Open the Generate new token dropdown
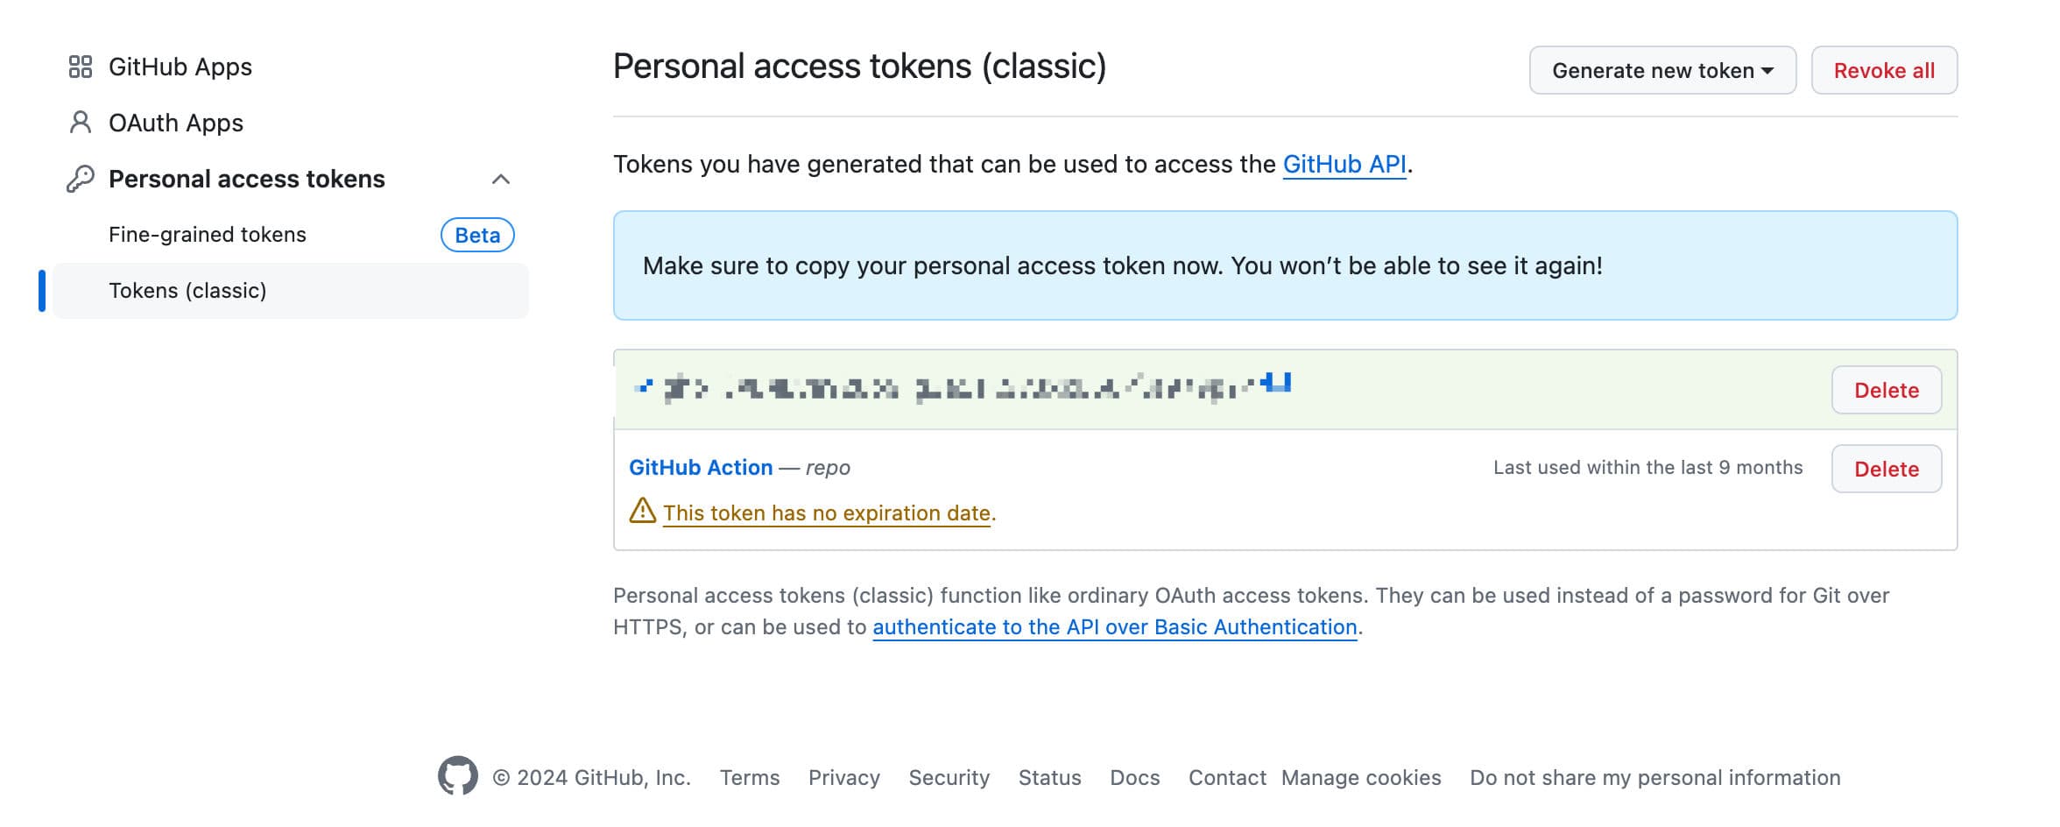This screenshot has height=827, width=2060. point(1661,70)
